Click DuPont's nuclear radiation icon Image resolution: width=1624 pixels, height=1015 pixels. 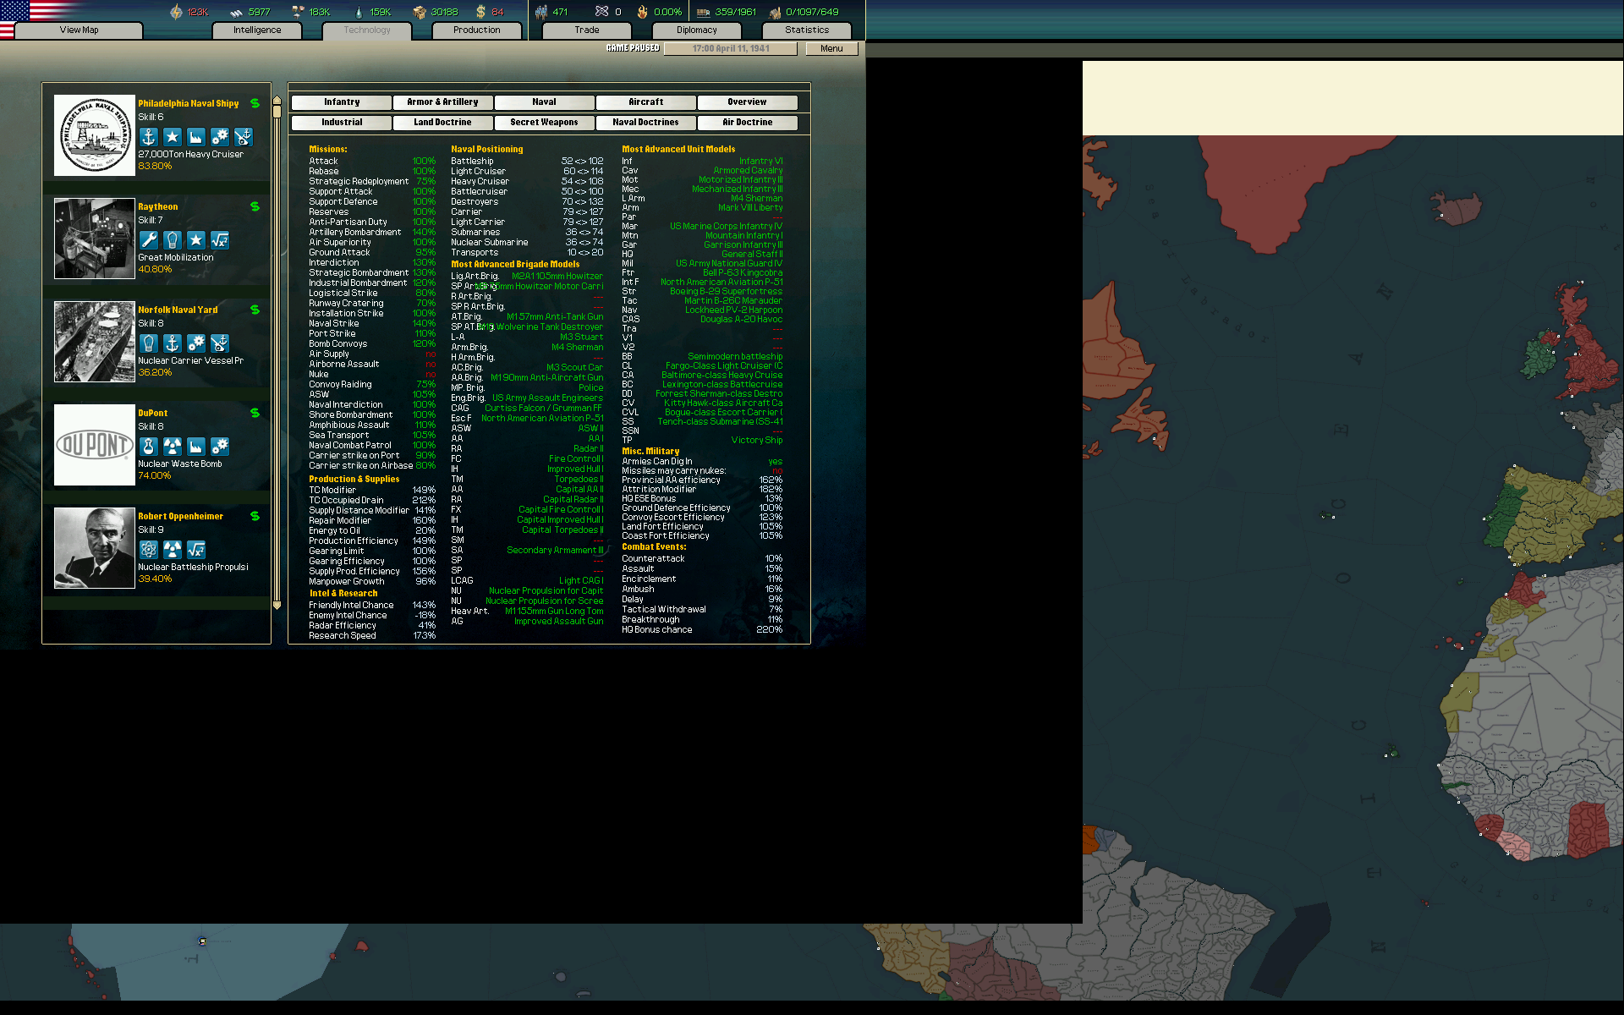click(173, 447)
